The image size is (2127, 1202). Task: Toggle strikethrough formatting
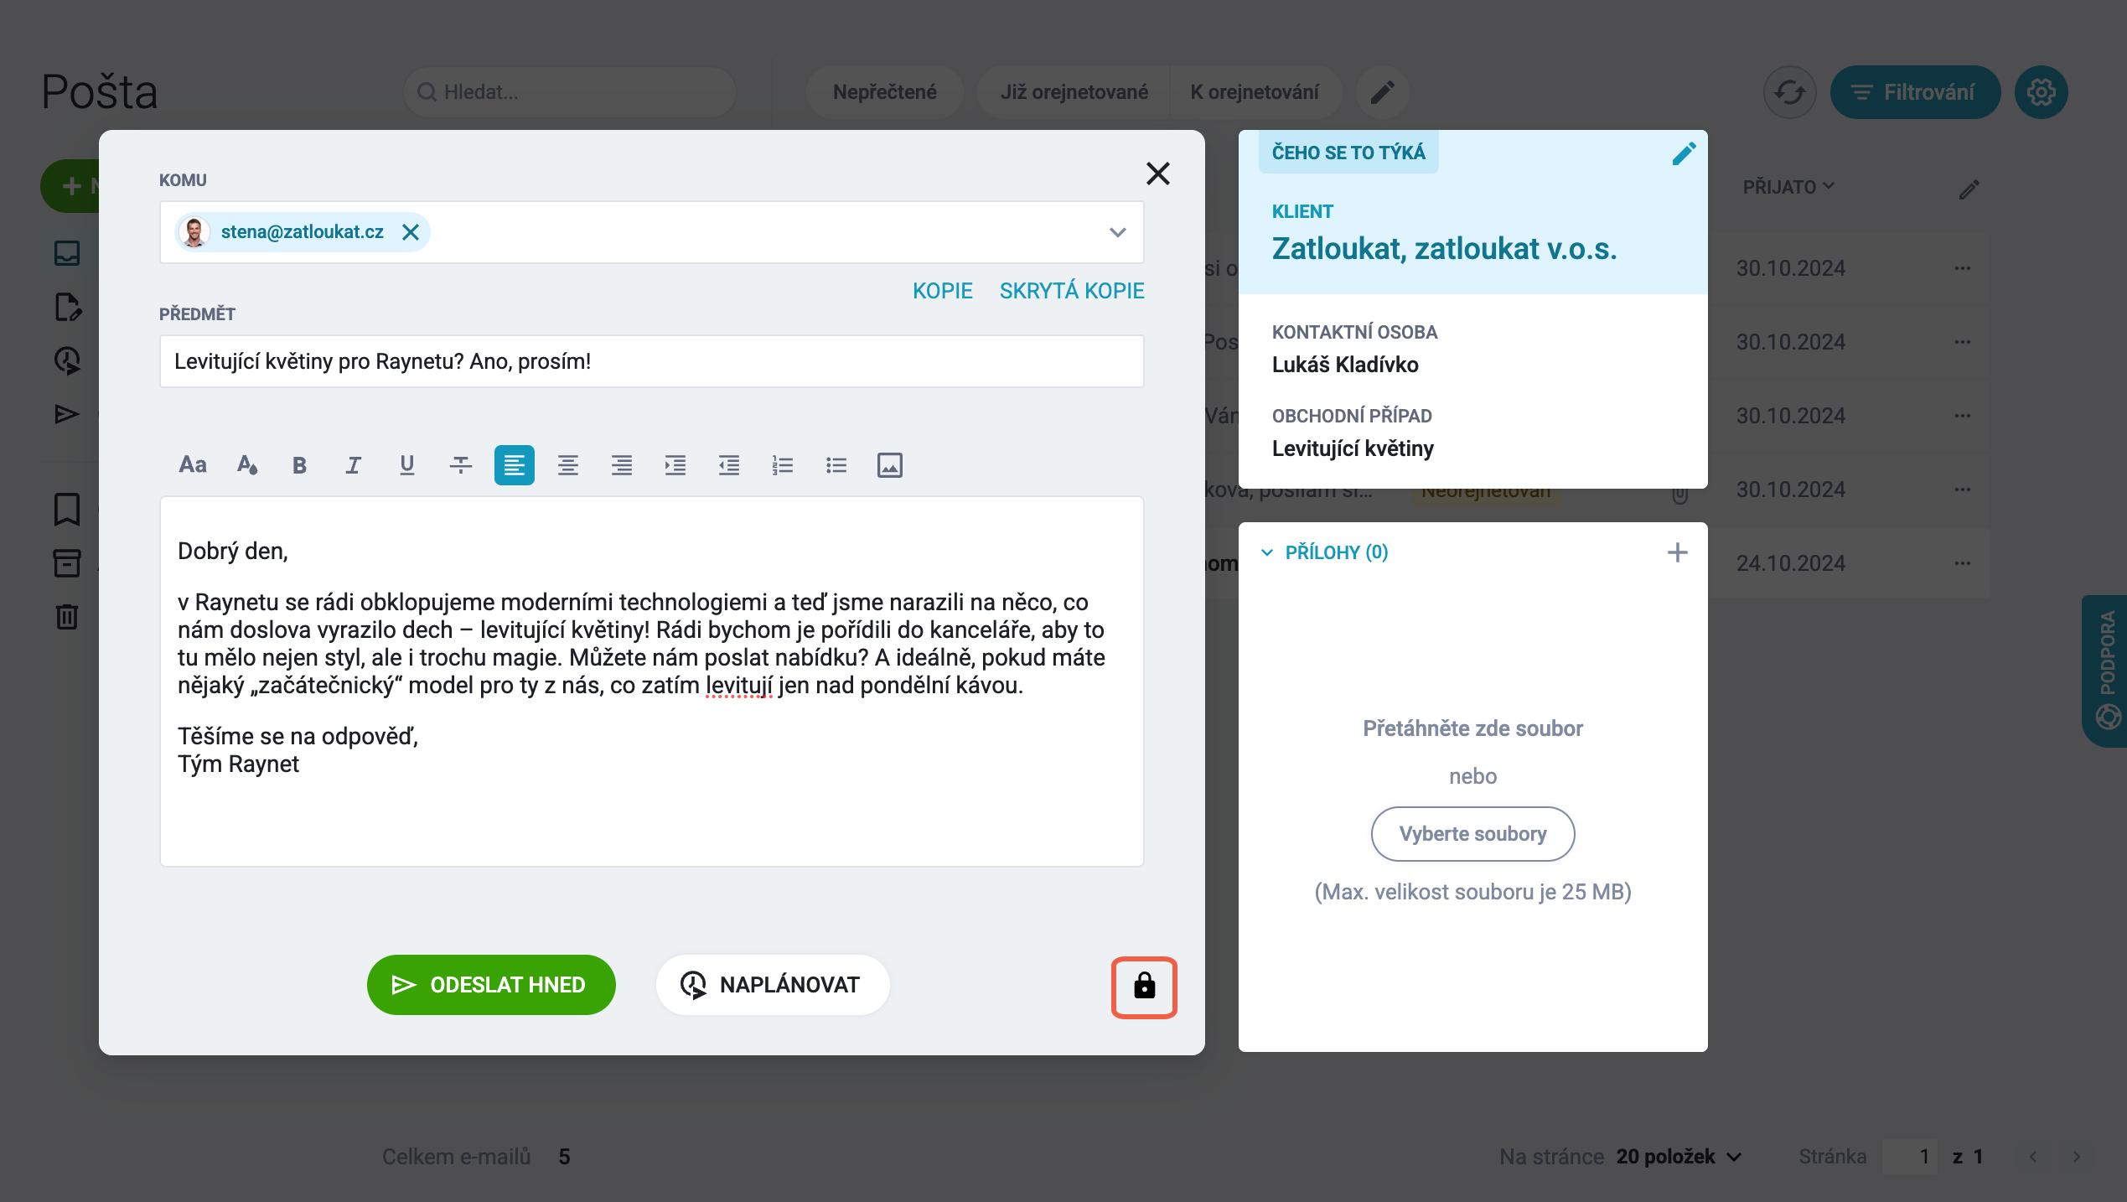[x=461, y=464]
